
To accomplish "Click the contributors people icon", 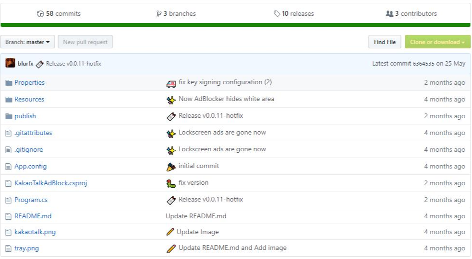I will tap(389, 13).
